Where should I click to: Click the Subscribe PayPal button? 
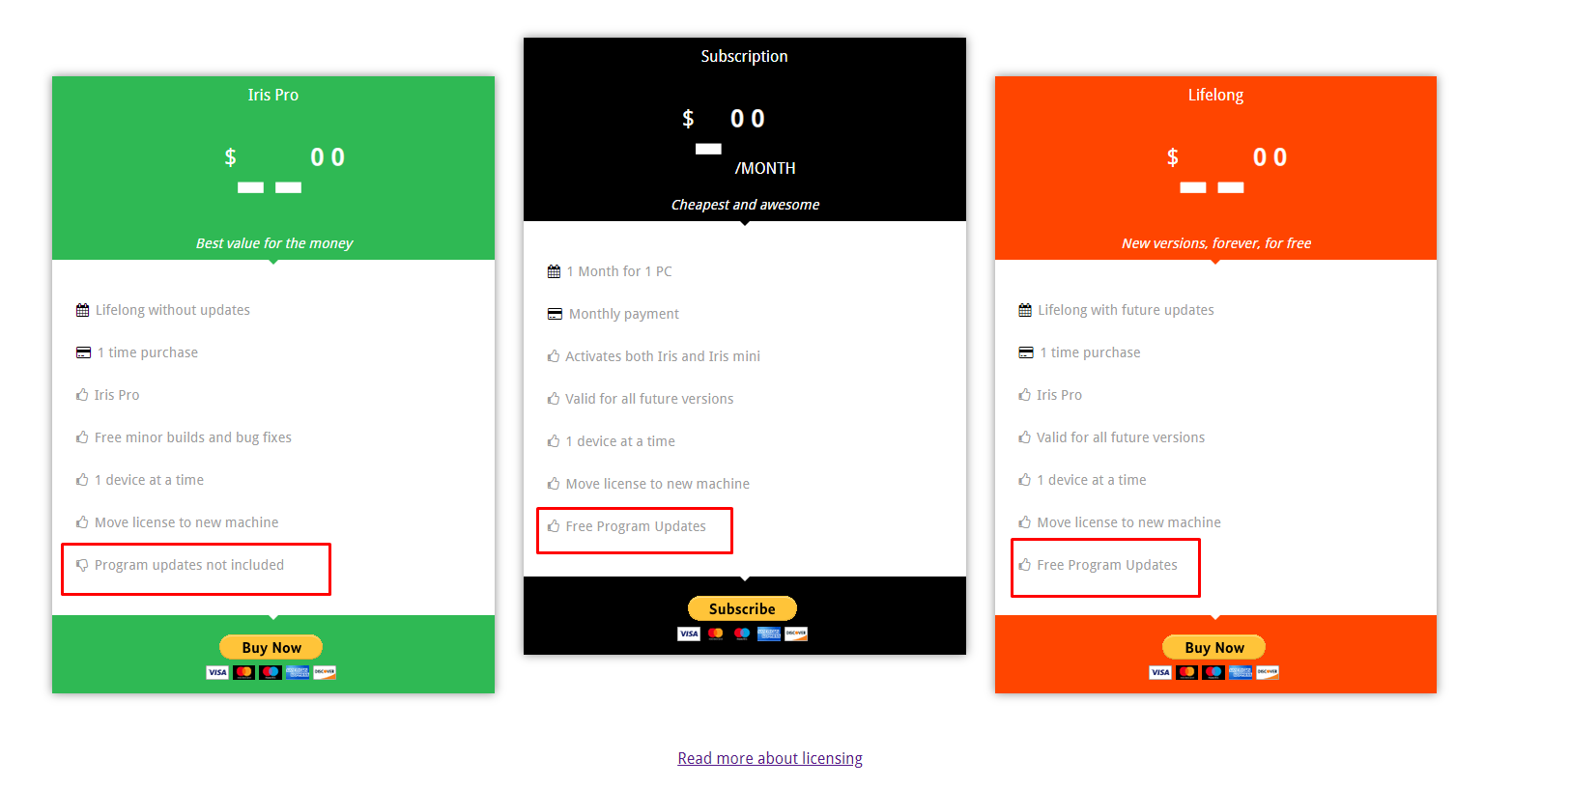pyautogui.click(x=742, y=608)
